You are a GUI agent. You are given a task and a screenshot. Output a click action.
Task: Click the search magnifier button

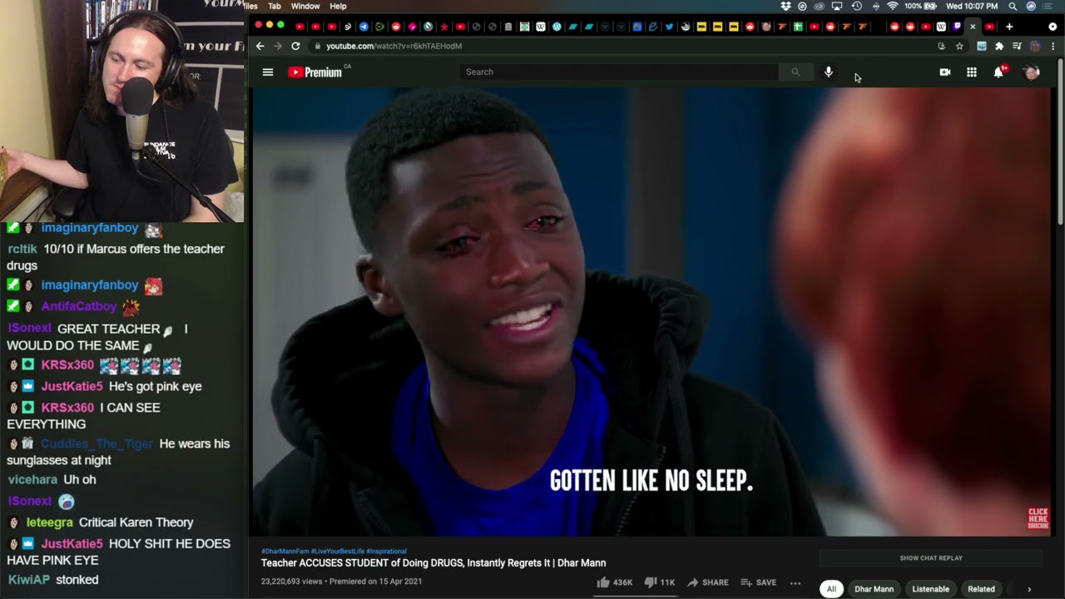tap(795, 72)
